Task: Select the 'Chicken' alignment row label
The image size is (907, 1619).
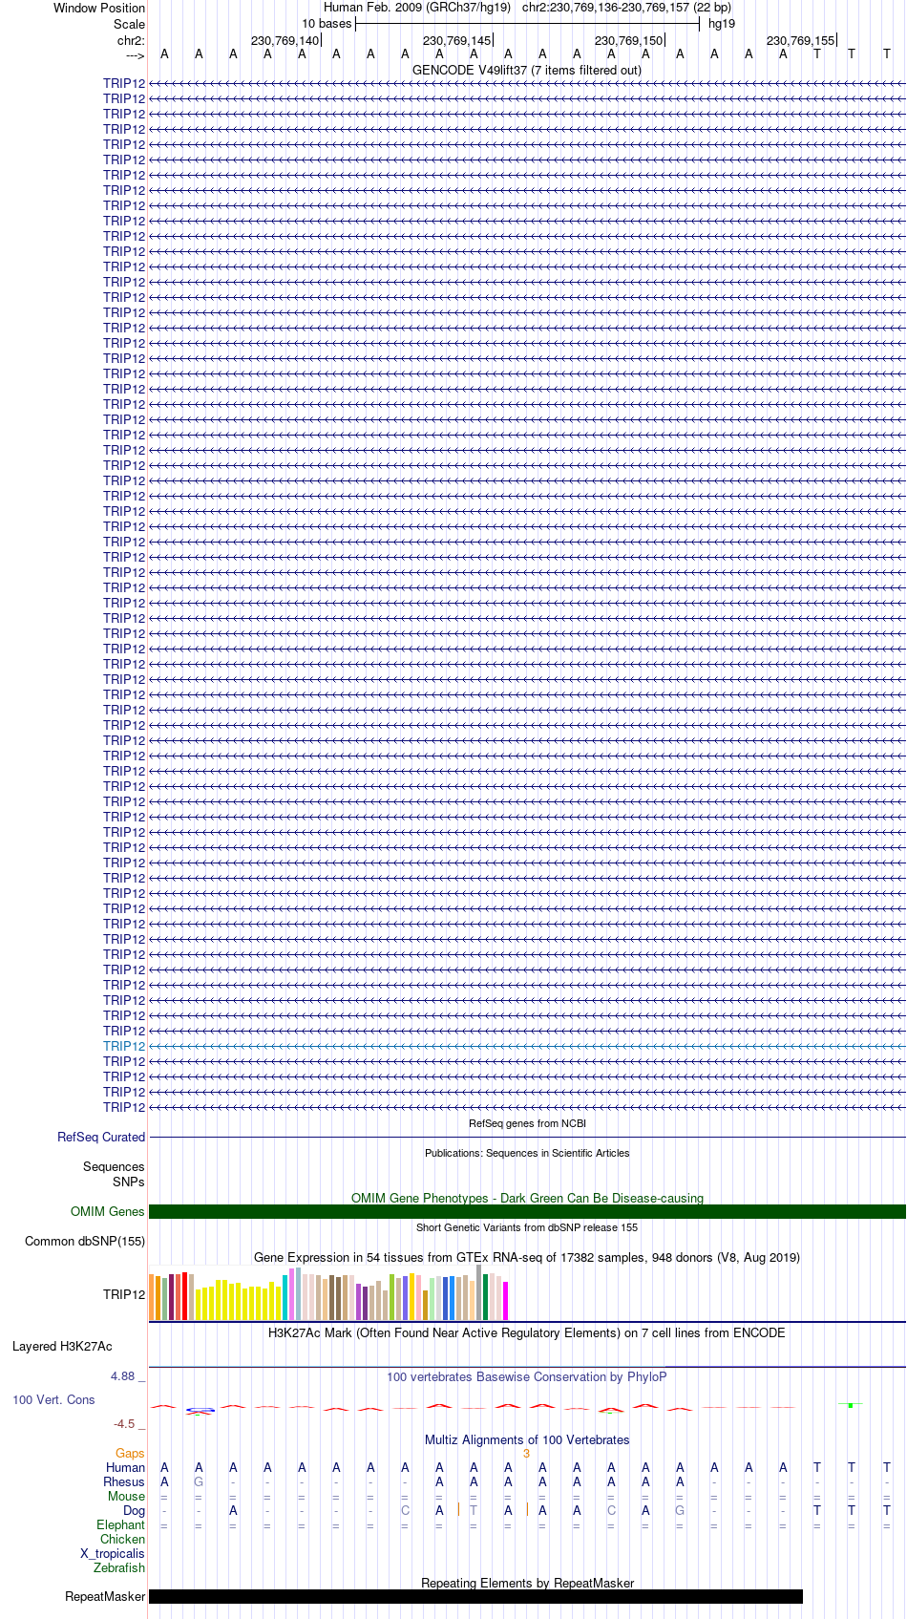Action: 122,1539
